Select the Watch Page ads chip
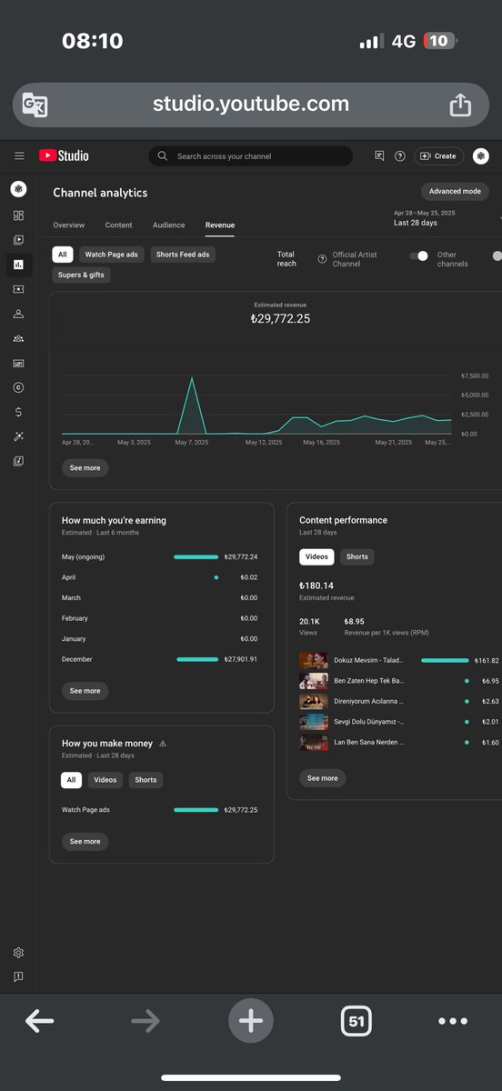The width and height of the screenshot is (502, 1091). 112,255
